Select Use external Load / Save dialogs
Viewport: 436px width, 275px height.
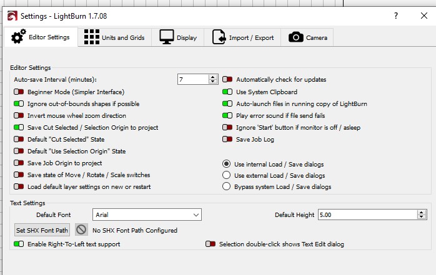(x=226, y=175)
